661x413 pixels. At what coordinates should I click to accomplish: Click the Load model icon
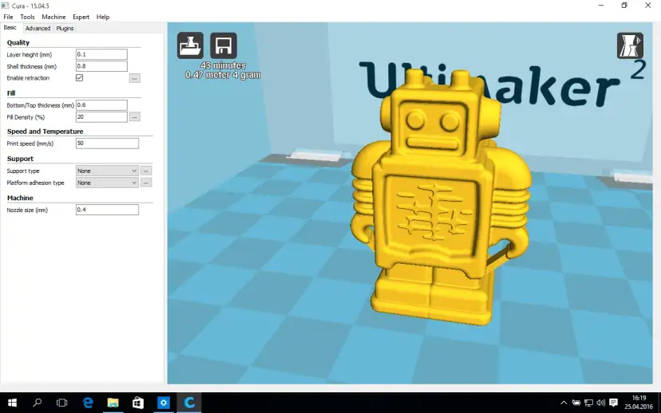tap(190, 45)
